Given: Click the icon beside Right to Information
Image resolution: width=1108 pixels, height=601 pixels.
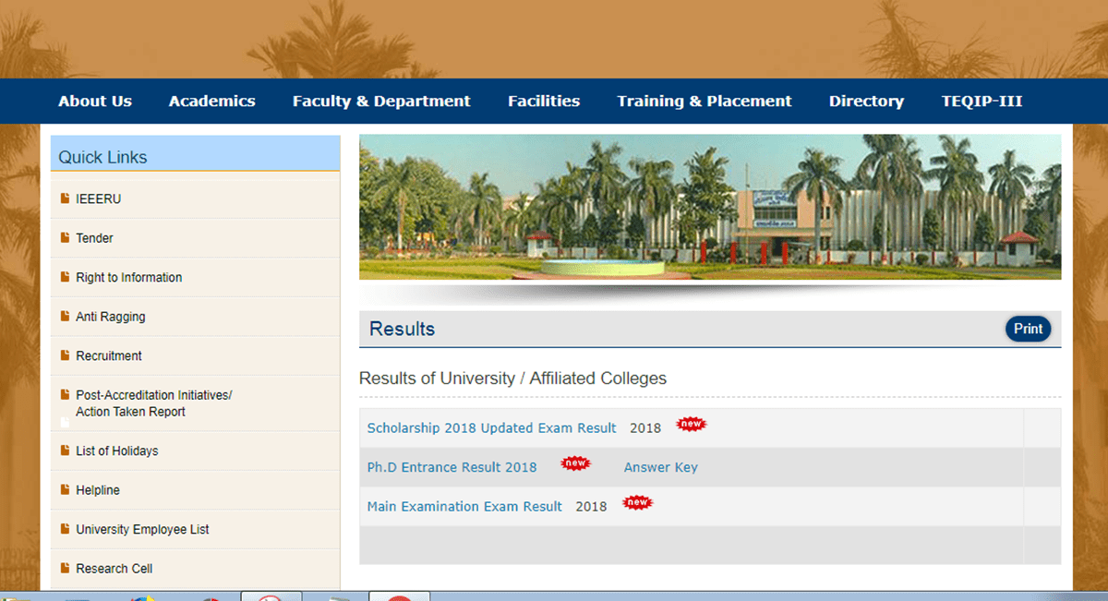Looking at the screenshot, I should 65,277.
